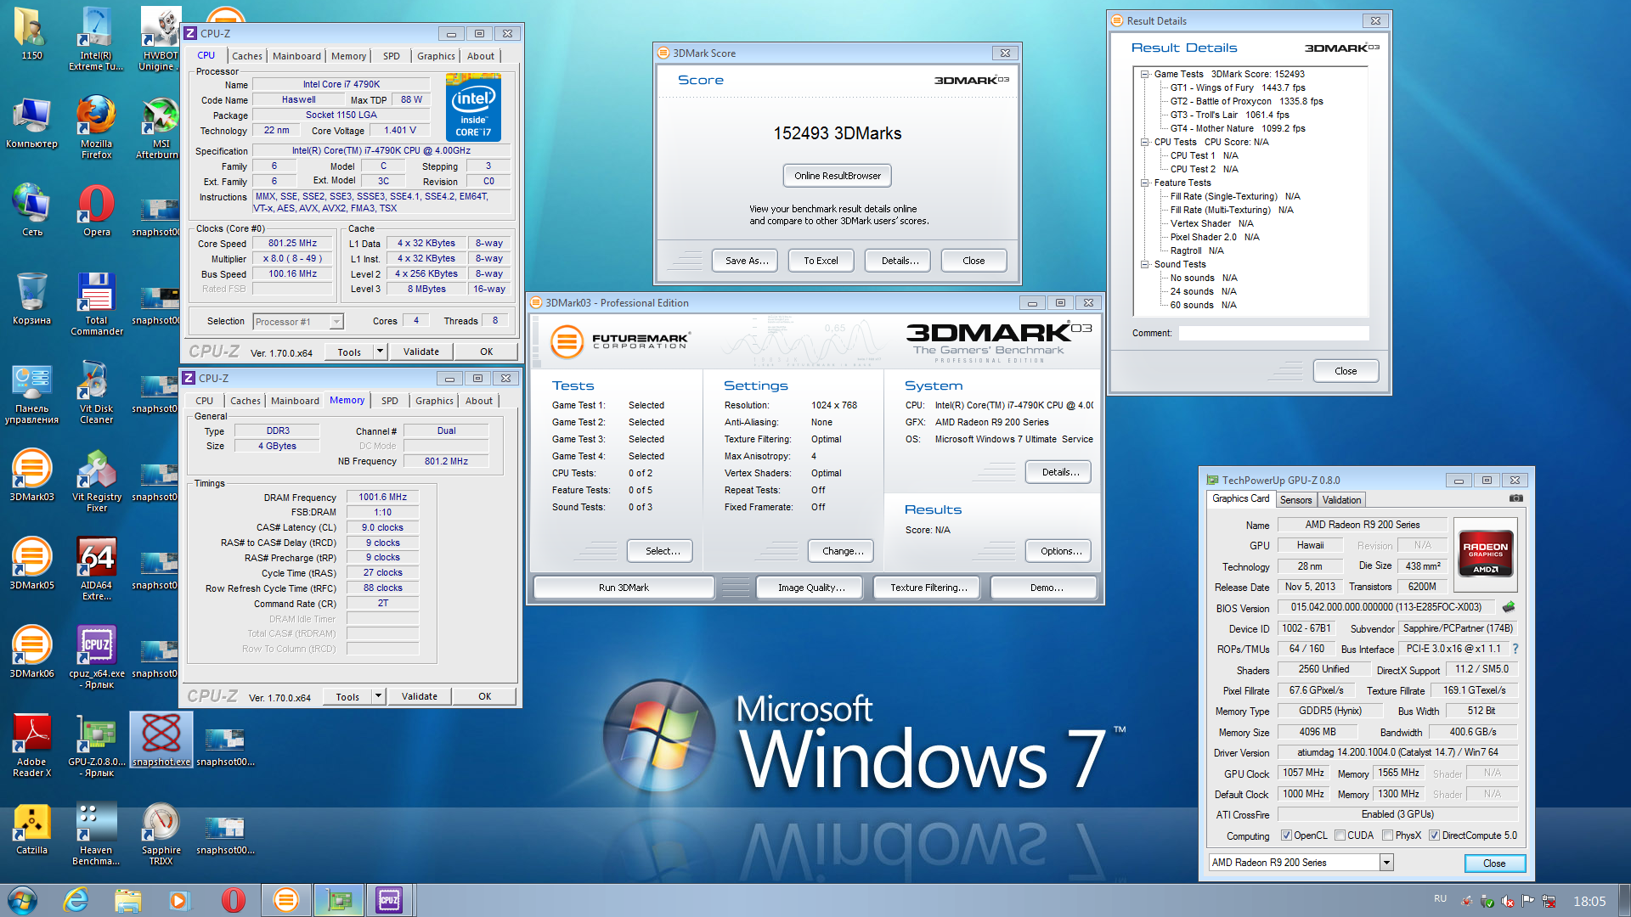Switch to Caches tab in top CPU-Z

pyautogui.click(x=247, y=56)
